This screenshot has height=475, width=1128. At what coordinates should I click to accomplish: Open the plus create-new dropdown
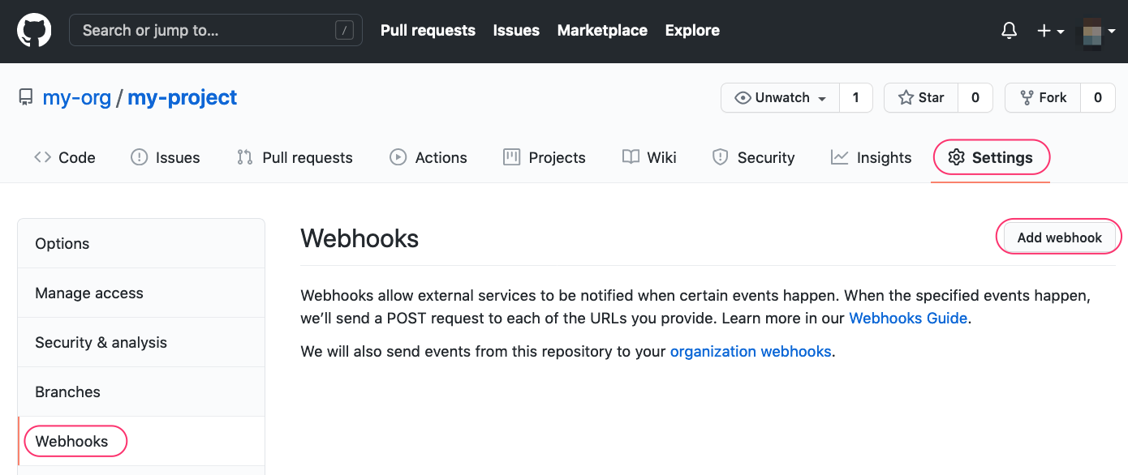(x=1050, y=31)
